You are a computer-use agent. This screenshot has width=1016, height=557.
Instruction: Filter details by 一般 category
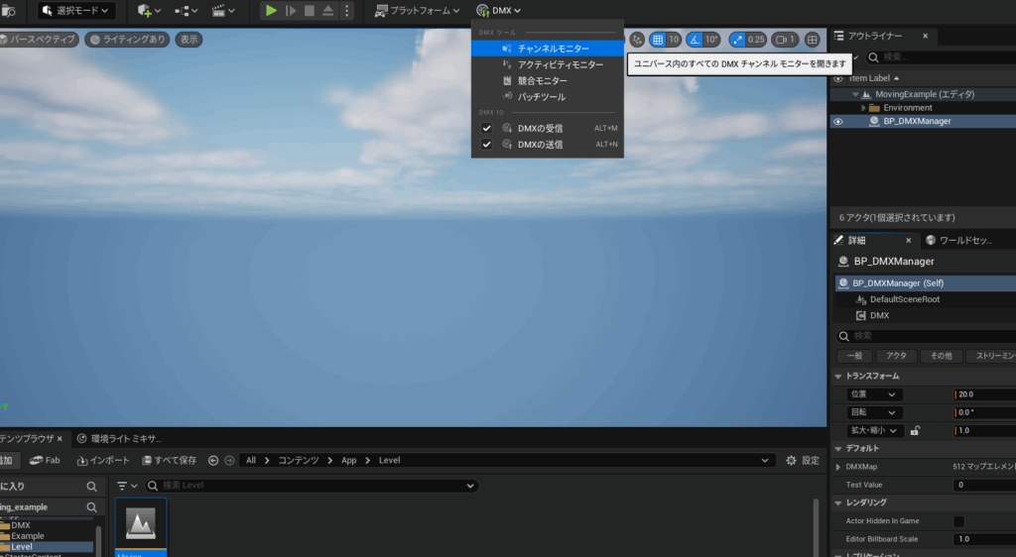(854, 356)
